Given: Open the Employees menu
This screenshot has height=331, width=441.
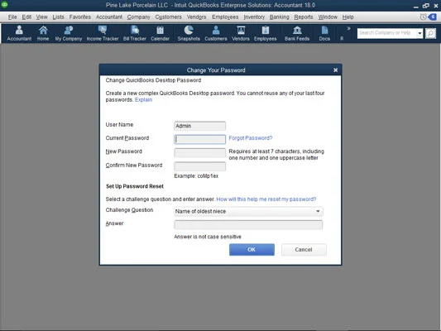Looking at the screenshot, I should coord(225,17).
